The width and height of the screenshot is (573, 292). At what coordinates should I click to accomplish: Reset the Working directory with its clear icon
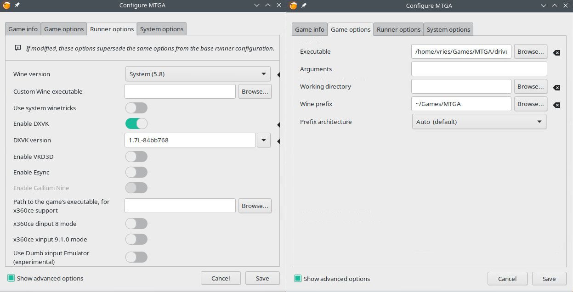click(x=556, y=87)
